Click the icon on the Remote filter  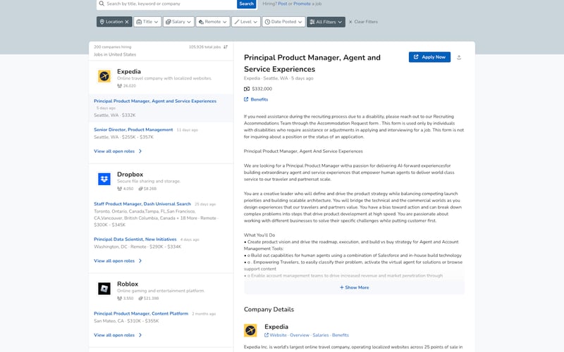(201, 22)
